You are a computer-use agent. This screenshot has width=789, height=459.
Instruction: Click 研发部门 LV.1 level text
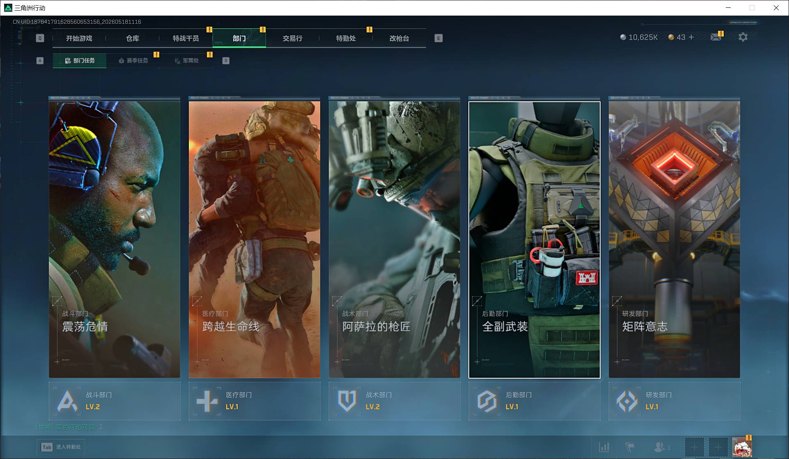coord(652,407)
